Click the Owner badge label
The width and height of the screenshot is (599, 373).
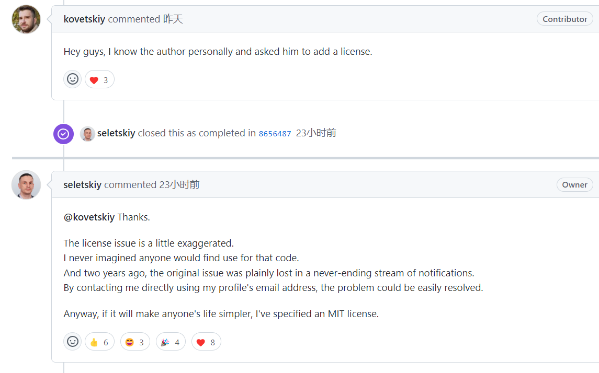574,184
